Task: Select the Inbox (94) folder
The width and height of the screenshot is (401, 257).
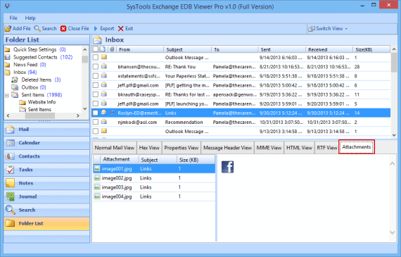Action: [25, 73]
